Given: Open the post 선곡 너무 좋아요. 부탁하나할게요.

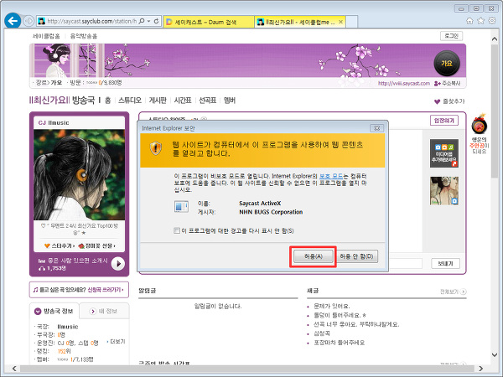Looking at the screenshot, I should [x=356, y=324].
